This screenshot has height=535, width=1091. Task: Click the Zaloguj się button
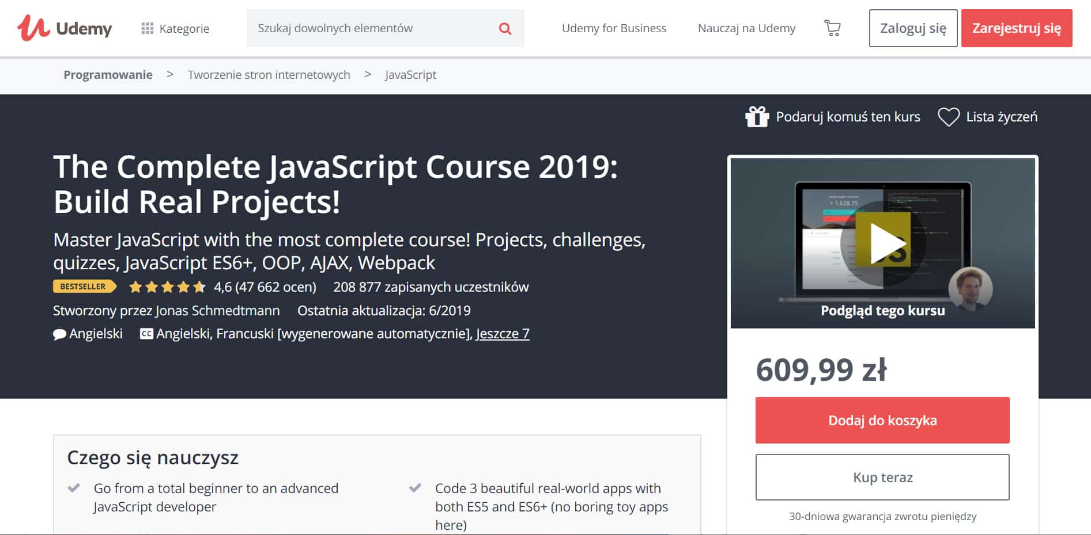click(913, 28)
